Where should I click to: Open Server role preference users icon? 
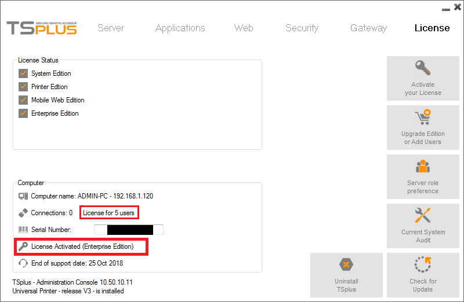(423, 166)
